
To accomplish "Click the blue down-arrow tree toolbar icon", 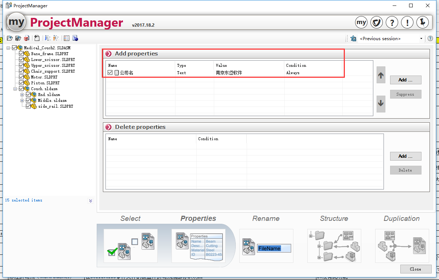I will 48,38.
